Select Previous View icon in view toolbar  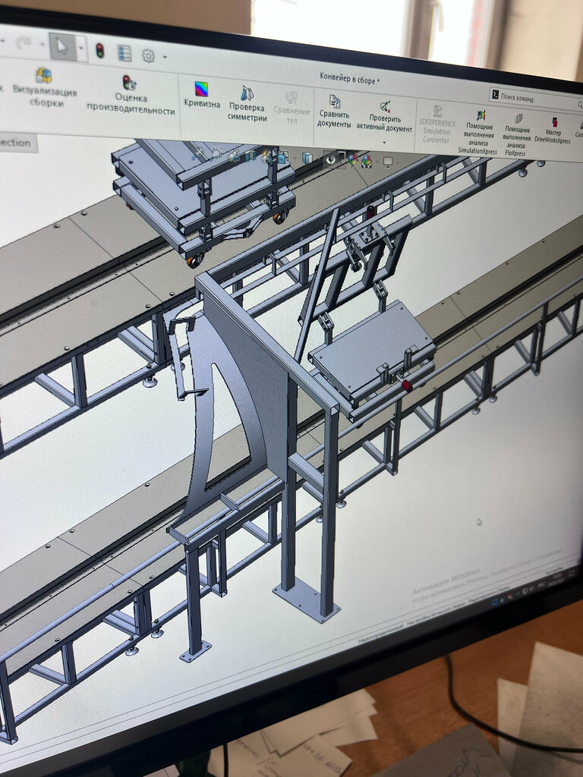(x=233, y=155)
